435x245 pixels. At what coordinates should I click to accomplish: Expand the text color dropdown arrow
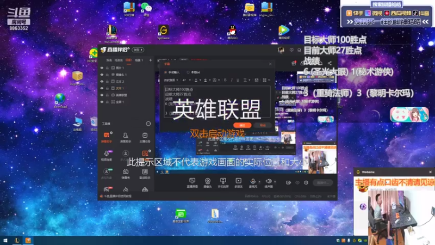(200, 80)
